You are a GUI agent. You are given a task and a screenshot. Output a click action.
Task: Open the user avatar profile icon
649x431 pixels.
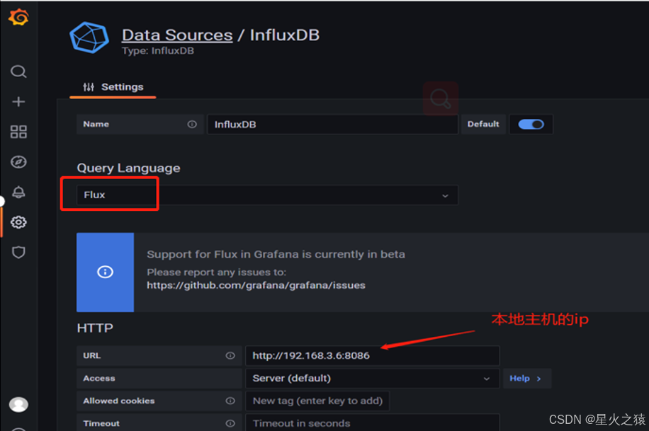(18, 404)
